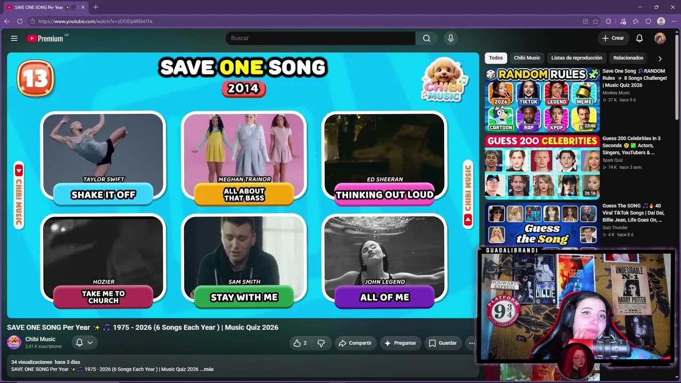Image resolution: width=681 pixels, height=383 pixels.
Task: Open the browser profile icon
Action: 661,21
